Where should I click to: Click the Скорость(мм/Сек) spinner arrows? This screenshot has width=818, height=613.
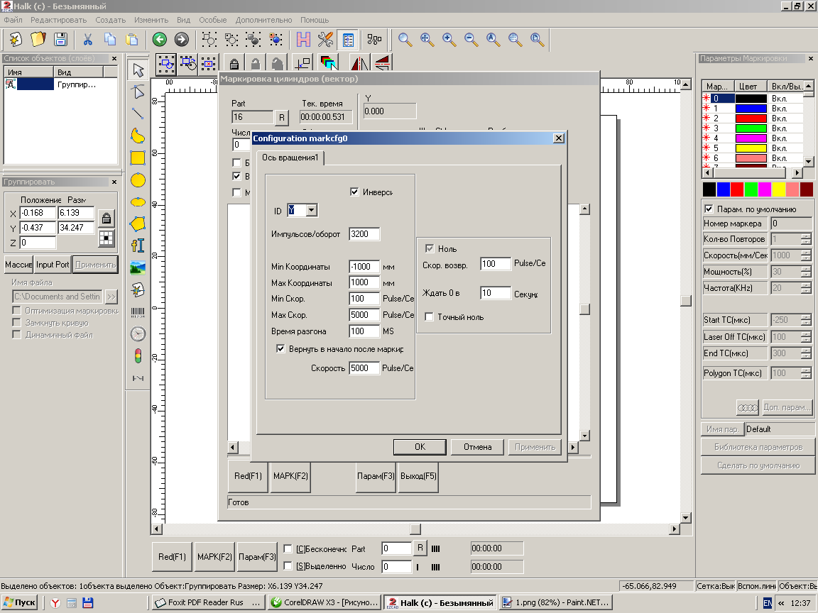805,255
